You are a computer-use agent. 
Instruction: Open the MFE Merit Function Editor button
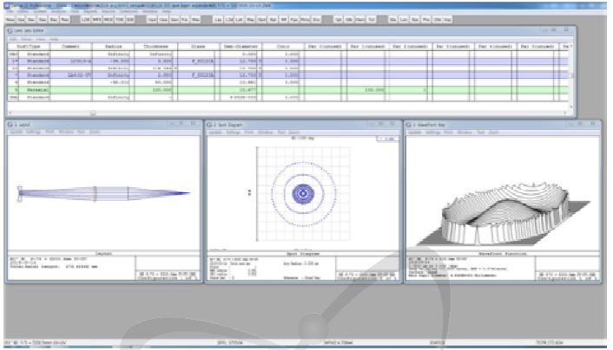coord(97,19)
